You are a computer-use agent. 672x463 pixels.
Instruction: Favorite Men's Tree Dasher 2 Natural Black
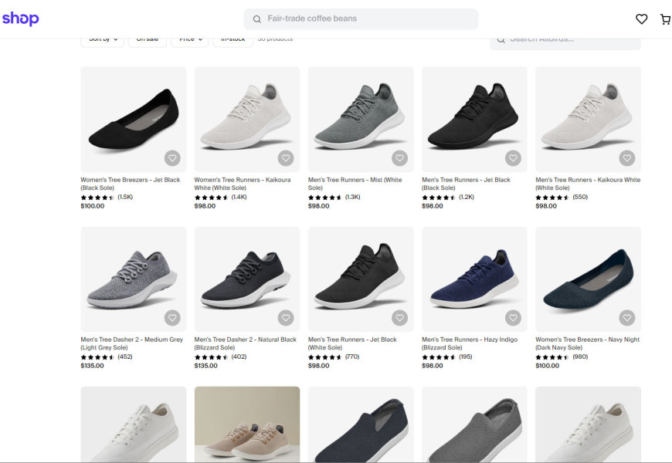pos(286,318)
